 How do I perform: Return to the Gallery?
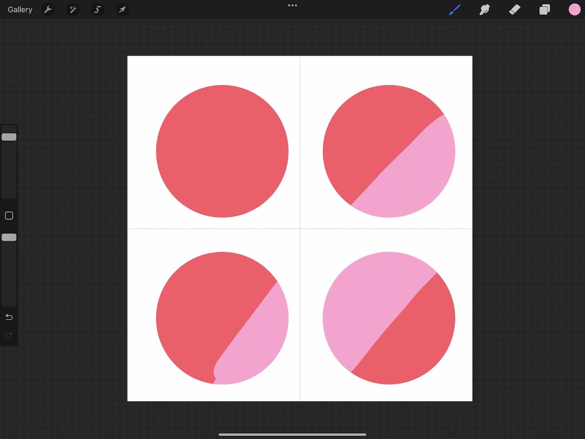(19, 9)
